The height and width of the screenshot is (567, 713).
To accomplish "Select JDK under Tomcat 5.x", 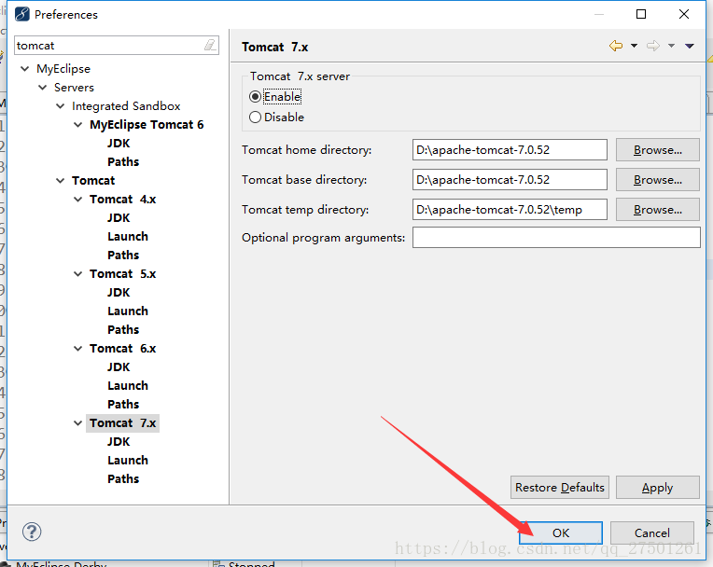I will coord(119,292).
